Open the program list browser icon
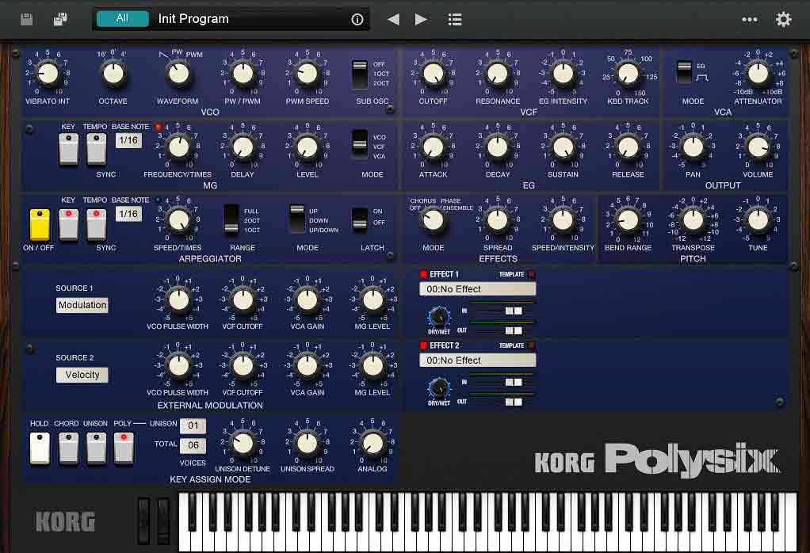 point(455,20)
